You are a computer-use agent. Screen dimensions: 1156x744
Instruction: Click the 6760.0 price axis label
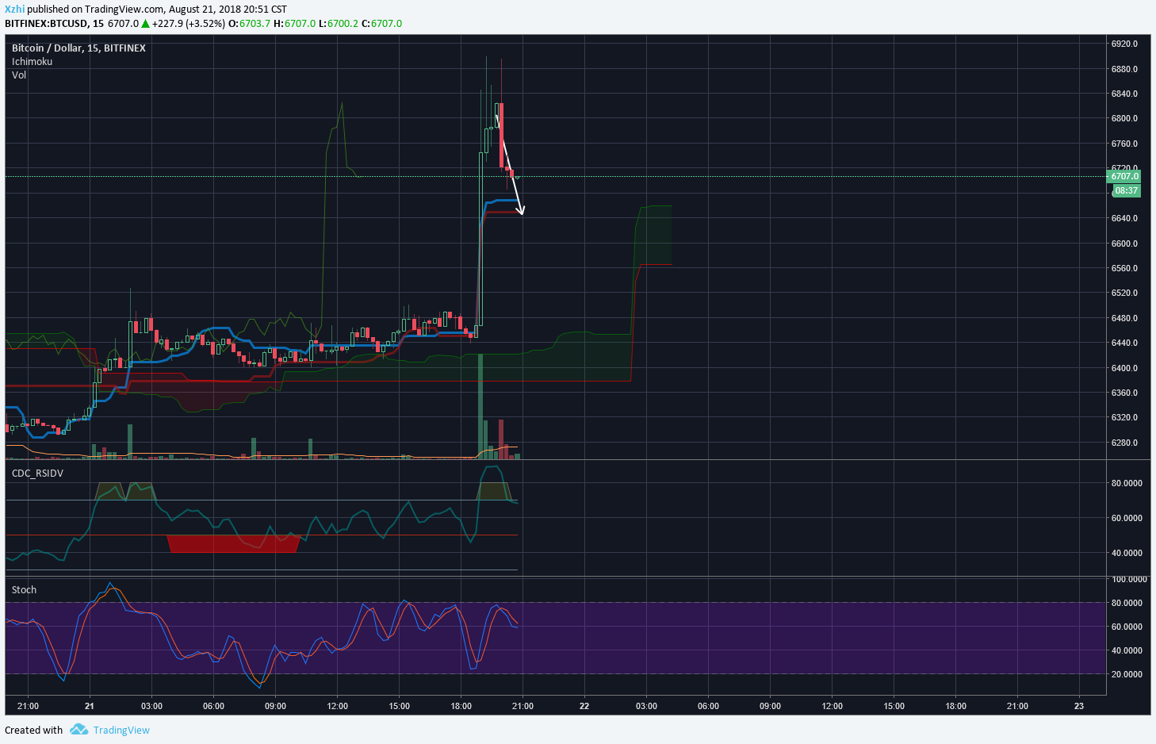[x=1124, y=144]
